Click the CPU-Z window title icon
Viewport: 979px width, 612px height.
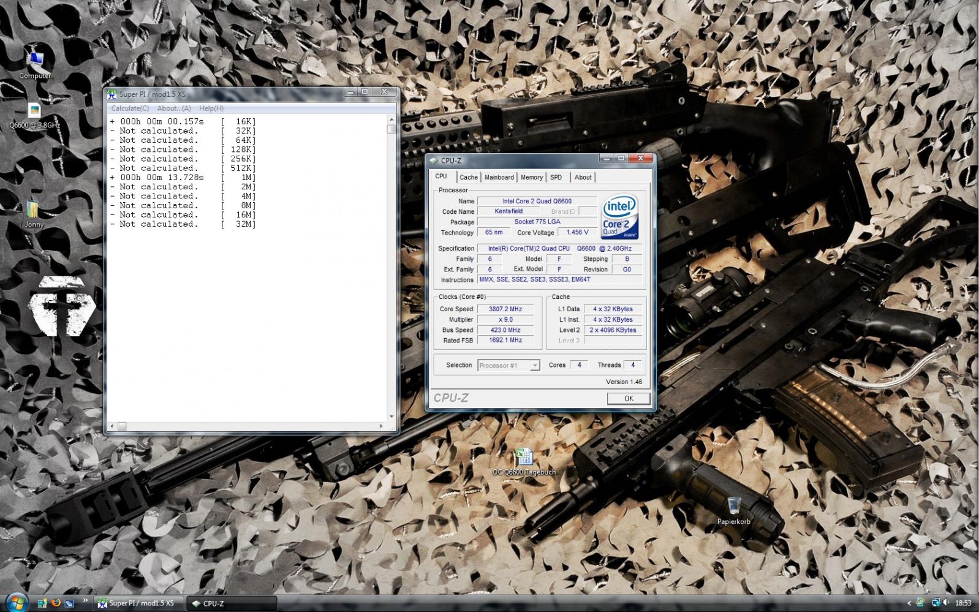pyautogui.click(x=434, y=161)
